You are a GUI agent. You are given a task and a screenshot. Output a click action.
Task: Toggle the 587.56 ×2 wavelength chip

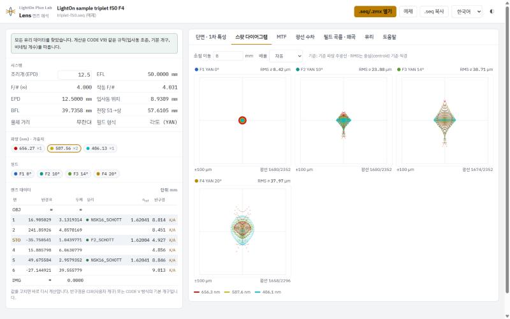click(x=64, y=149)
